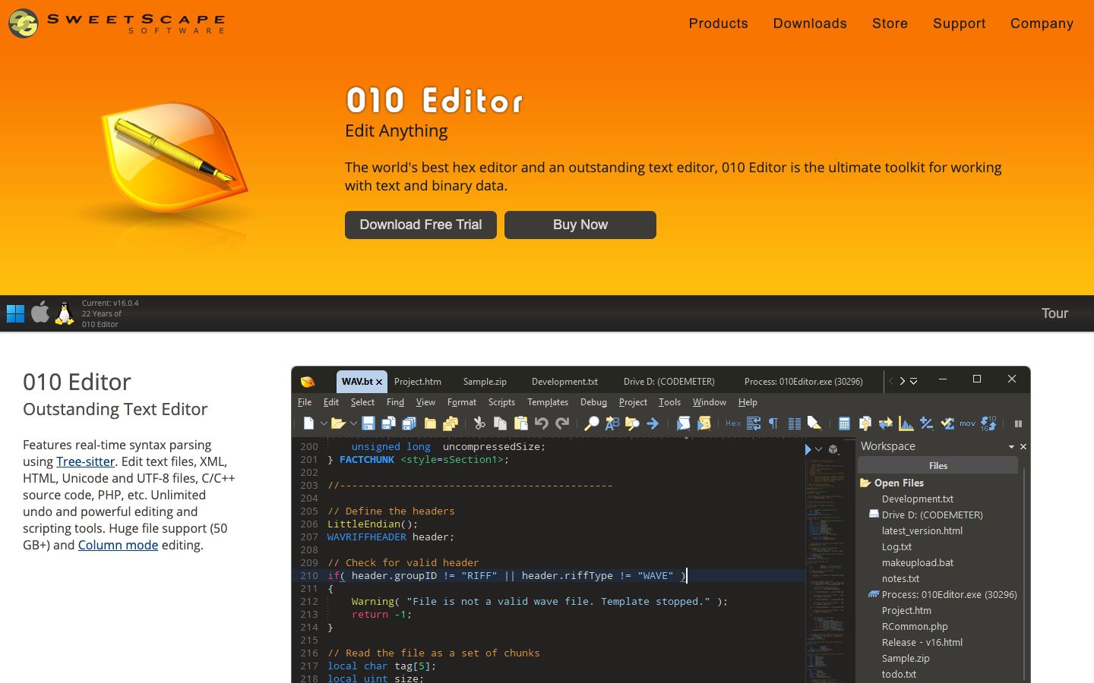Click the Save floppy disk toolbar icon
Screen dimensions: 1094x683
pyautogui.click(x=368, y=423)
